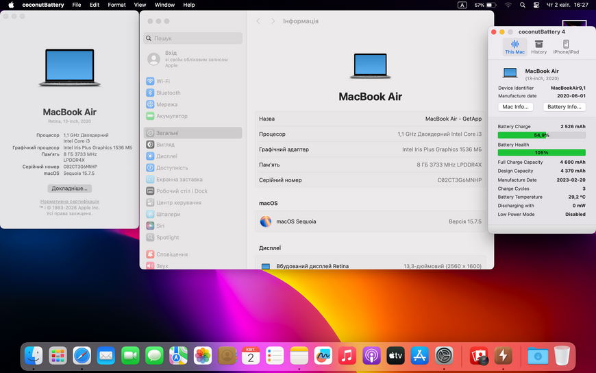This screenshot has width=596, height=373.
Task: Click the input source indicator in menu bar
Action: tap(462, 5)
